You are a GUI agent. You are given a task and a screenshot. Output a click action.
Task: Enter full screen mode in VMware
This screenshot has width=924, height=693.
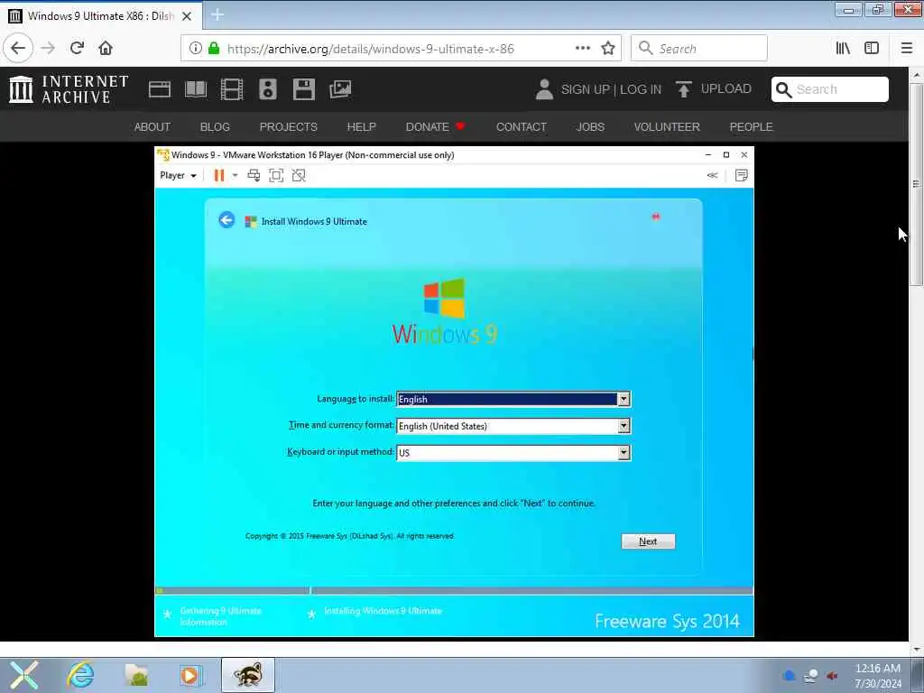276,175
